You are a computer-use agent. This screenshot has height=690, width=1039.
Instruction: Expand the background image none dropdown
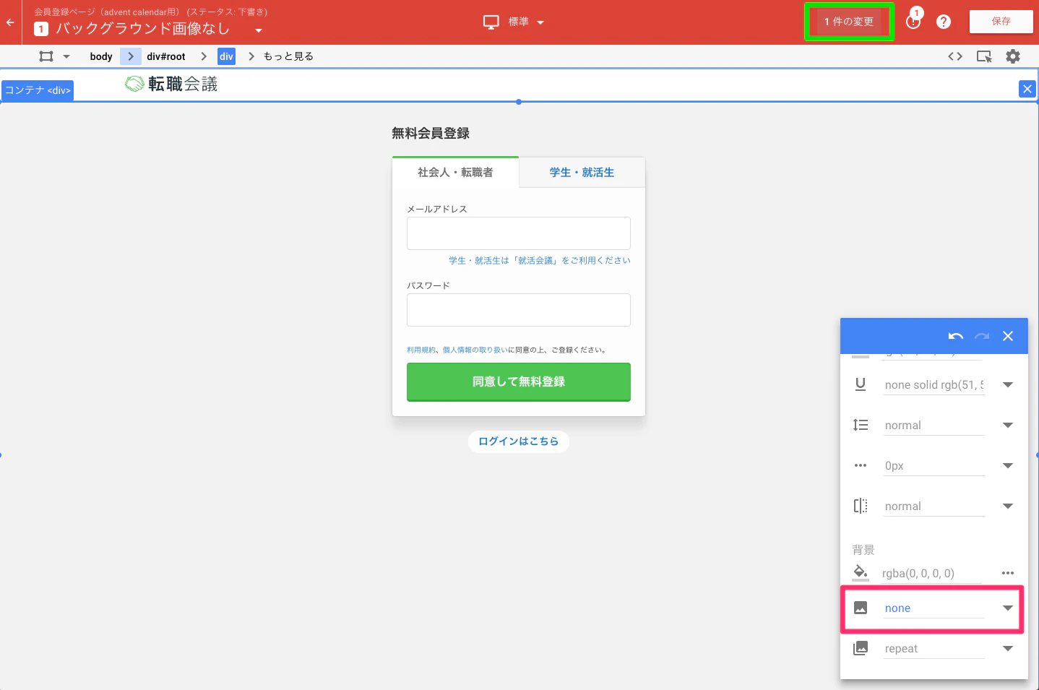(x=1008, y=608)
